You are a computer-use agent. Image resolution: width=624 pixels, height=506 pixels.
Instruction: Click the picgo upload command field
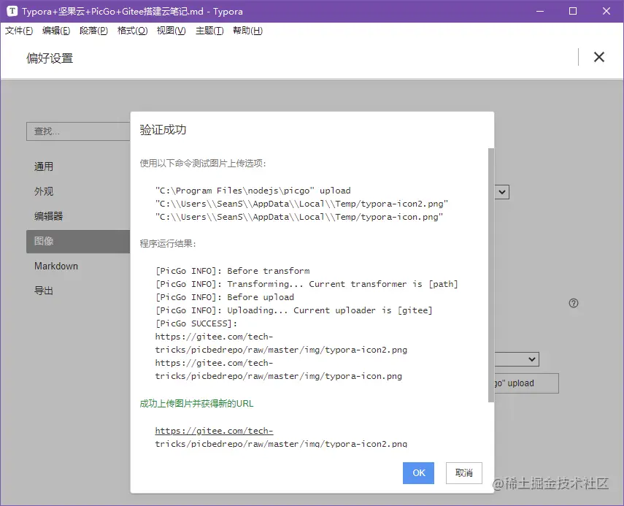(x=526, y=383)
